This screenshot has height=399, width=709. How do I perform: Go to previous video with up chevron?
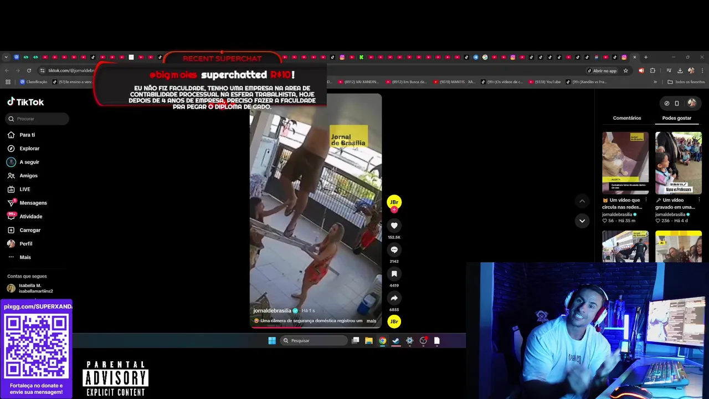[x=582, y=201]
